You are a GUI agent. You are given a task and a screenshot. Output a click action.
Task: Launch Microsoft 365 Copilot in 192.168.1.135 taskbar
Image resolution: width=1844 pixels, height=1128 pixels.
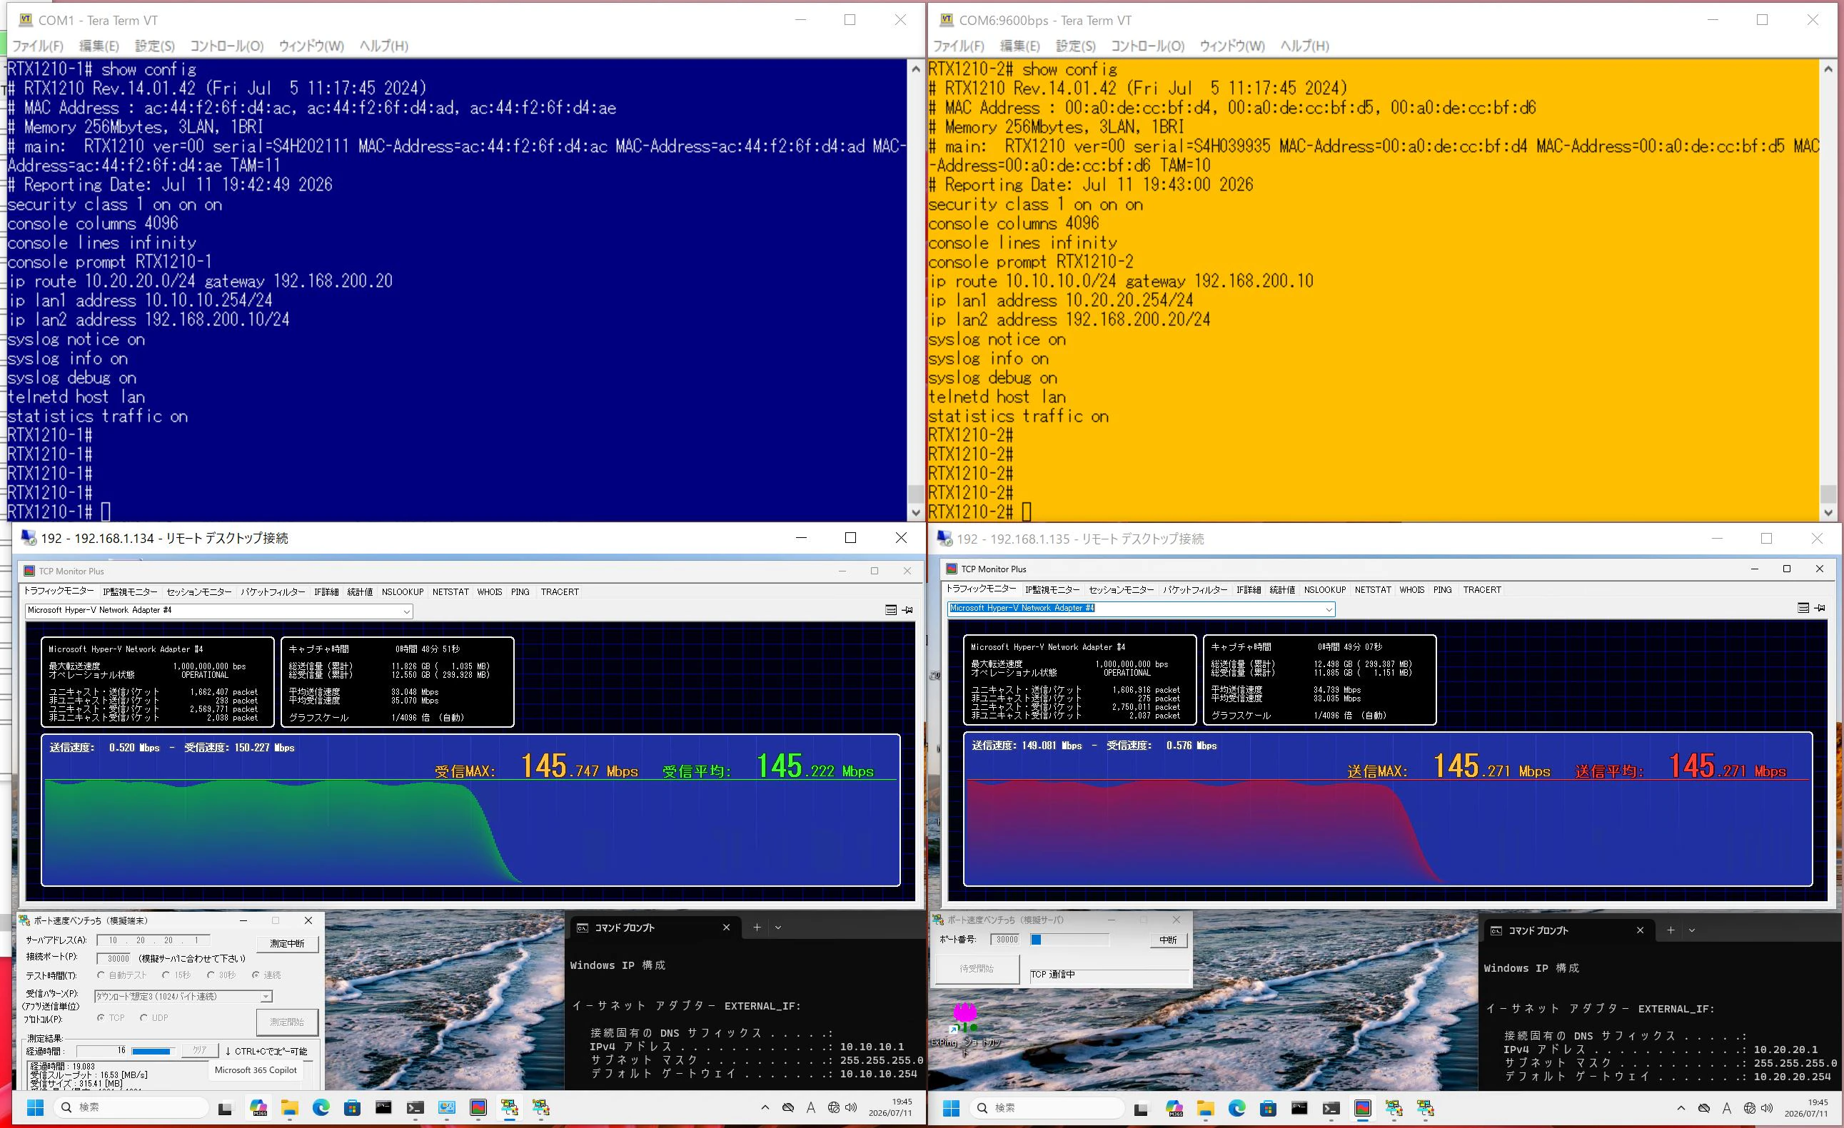(x=1174, y=1109)
